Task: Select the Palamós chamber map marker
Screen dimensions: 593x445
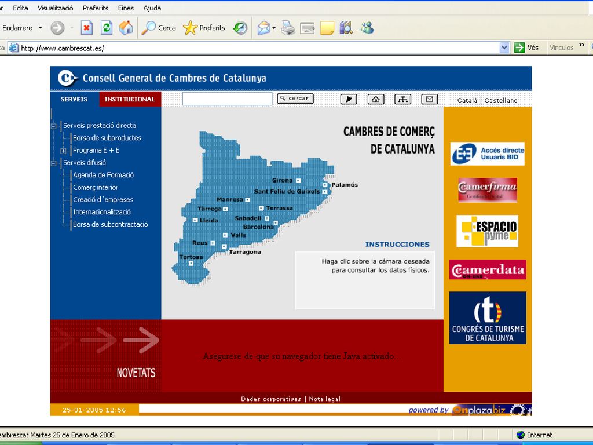Action: pos(325,185)
